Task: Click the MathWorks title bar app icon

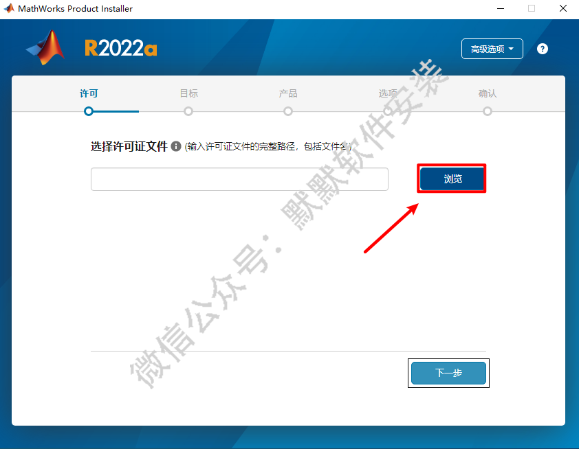Action: [x=9, y=8]
